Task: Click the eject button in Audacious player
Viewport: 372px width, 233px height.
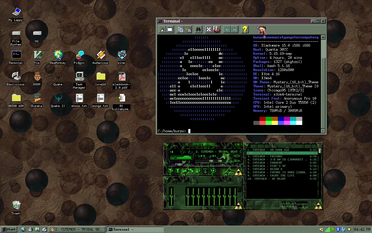Action: pyautogui.click(x=205, y=171)
